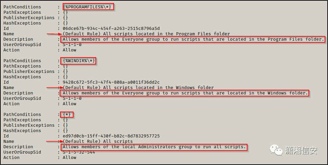This screenshot has height=165, width=328.
Task: Click Id 06dce67b-934c-454f-a263-2515c8796a5d
Action: (111, 28)
